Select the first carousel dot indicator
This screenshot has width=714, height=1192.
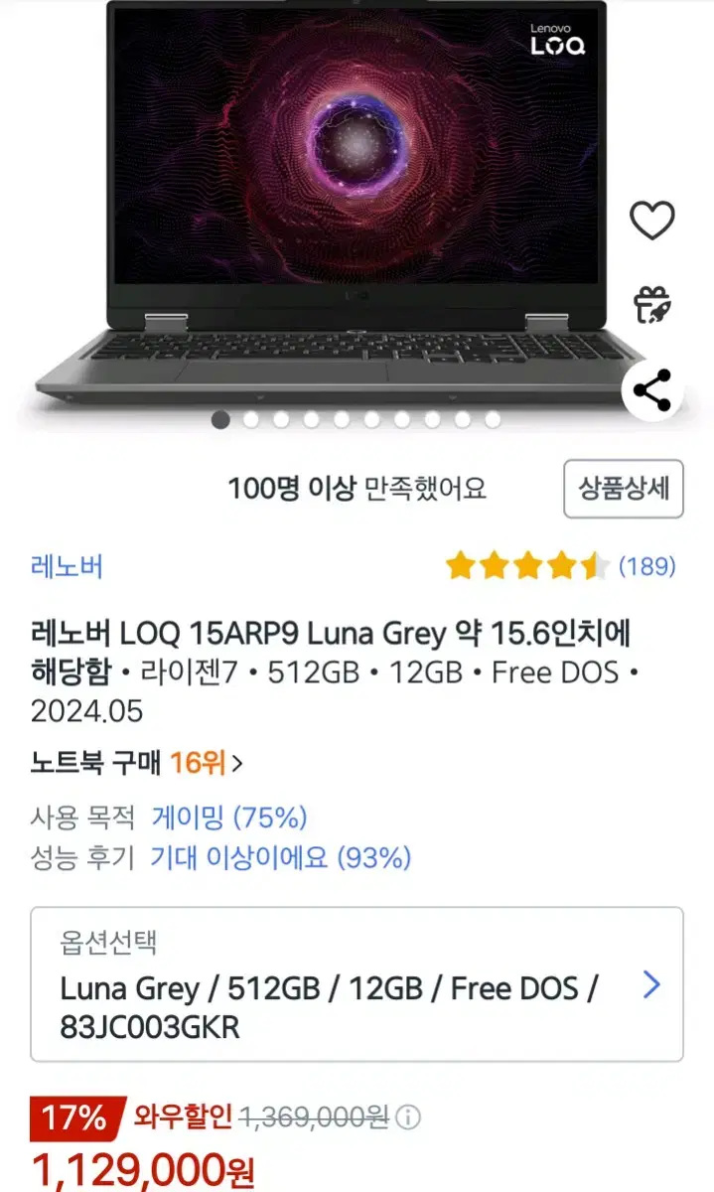click(x=220, y=420)
